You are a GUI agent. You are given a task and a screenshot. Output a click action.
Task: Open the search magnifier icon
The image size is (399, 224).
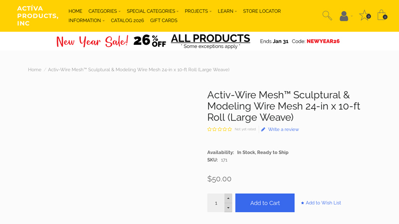tap(327, 15)
